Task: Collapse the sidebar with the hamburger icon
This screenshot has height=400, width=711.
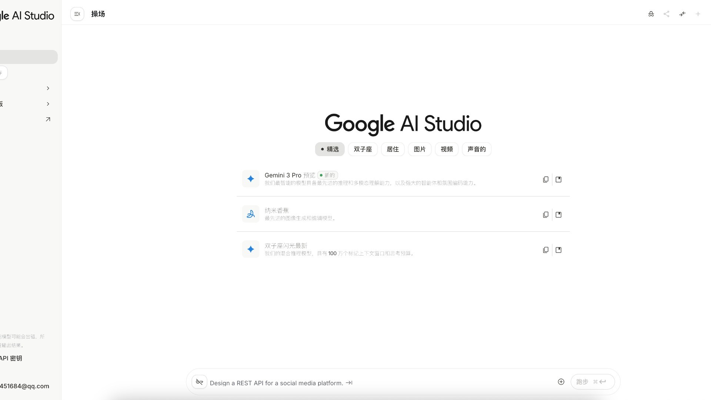Action: 77,14
